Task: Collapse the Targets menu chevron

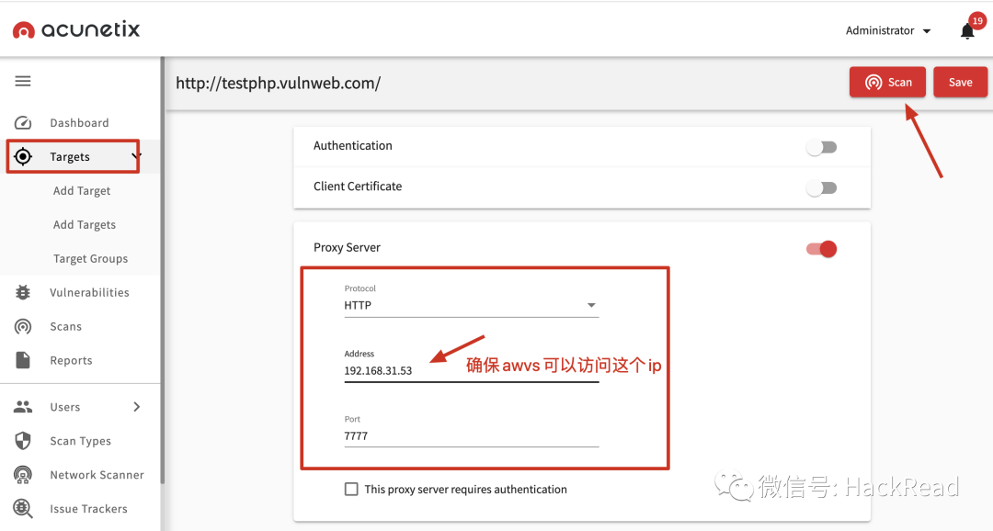Action: pos(136,155)
